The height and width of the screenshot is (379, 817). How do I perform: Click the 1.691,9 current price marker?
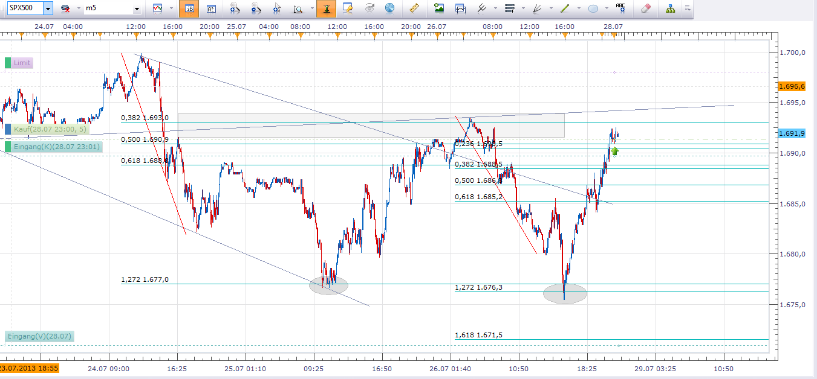click(793, 133)
